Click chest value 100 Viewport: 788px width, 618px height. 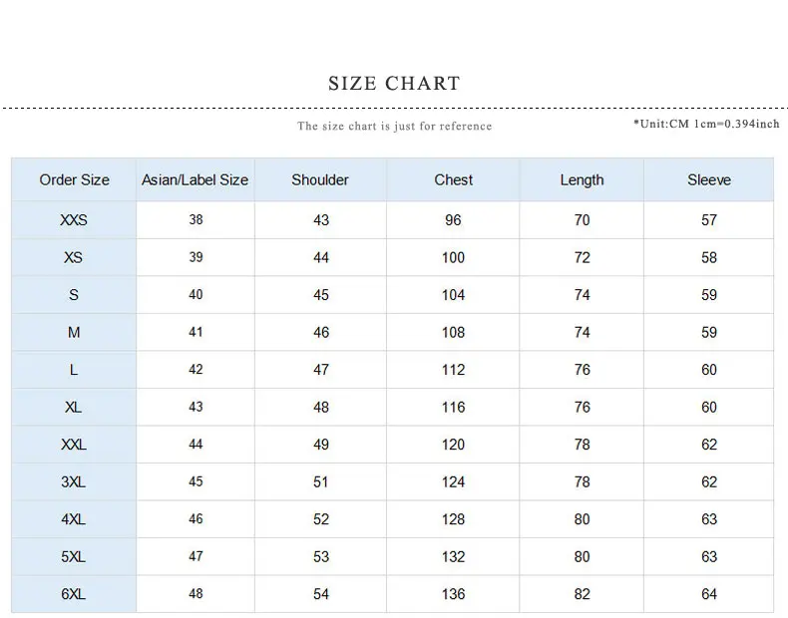click(453, 257)
